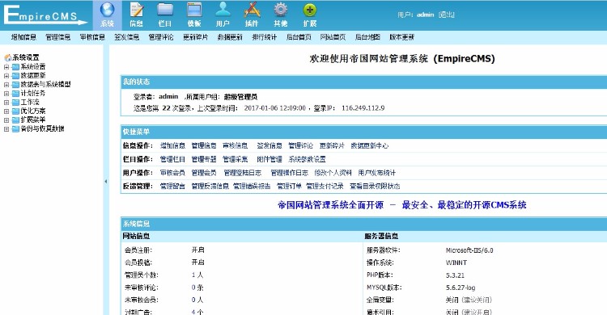The image size is (607, 315).
Task: Select 工作流 label in the tree
Action: coord(30,102)
